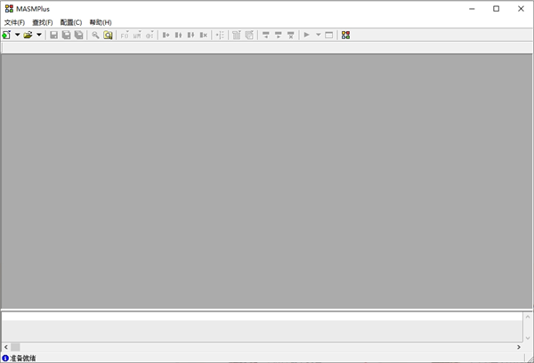The height and width of the screenshot is (363, 534).
Task: Close the MASMPlus window
Action: coord(521,9)
